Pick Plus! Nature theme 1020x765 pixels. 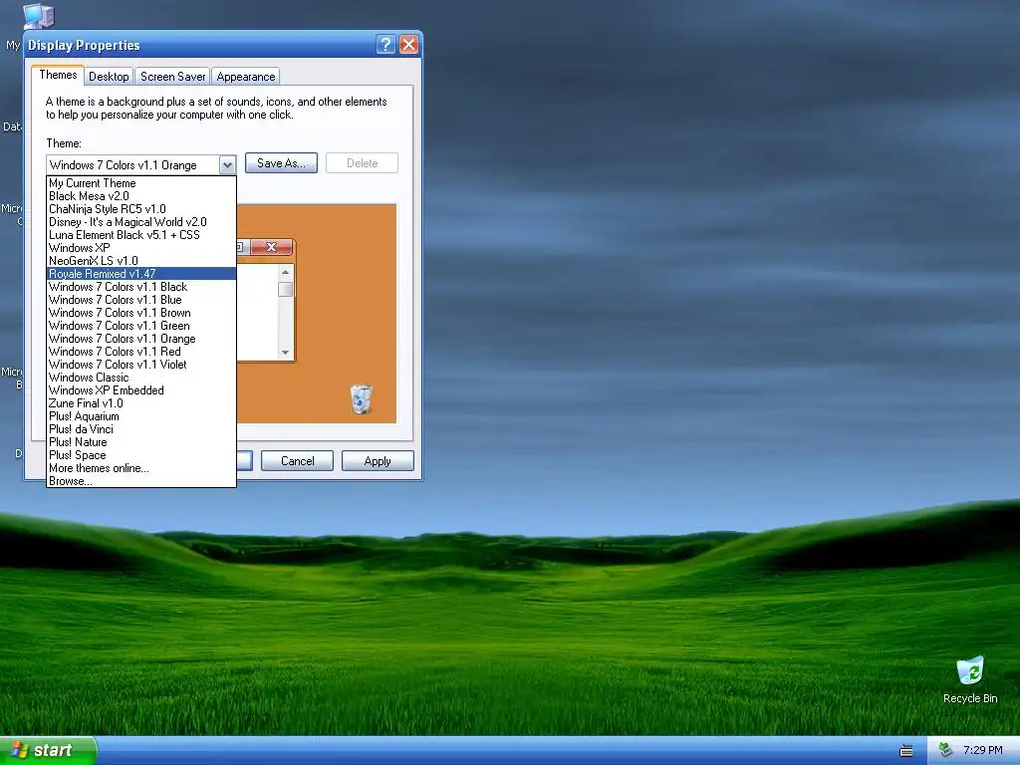pos(141,442)
